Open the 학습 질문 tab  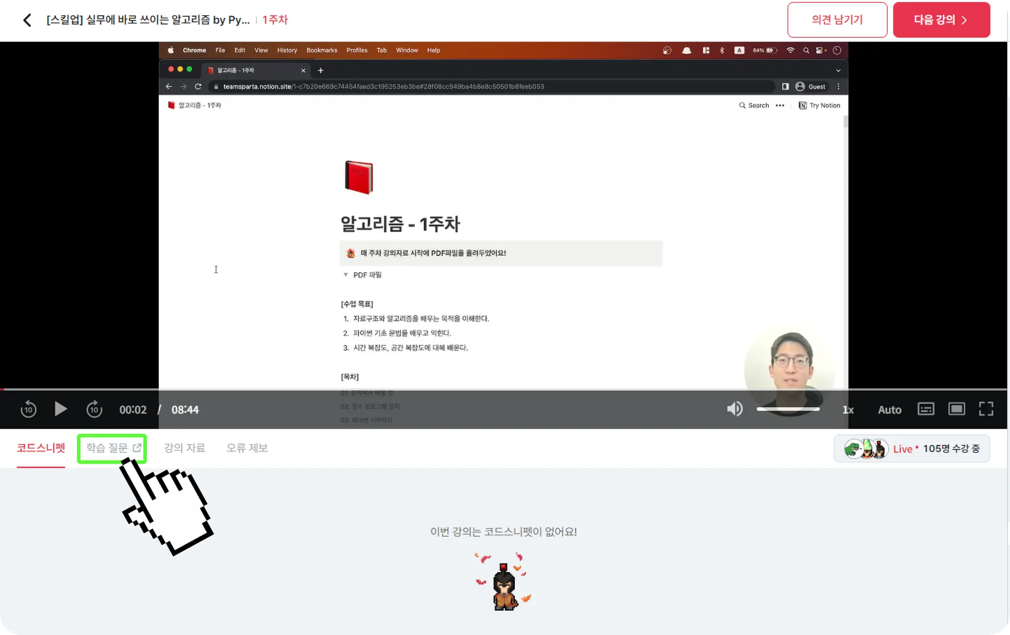(107, 448)
